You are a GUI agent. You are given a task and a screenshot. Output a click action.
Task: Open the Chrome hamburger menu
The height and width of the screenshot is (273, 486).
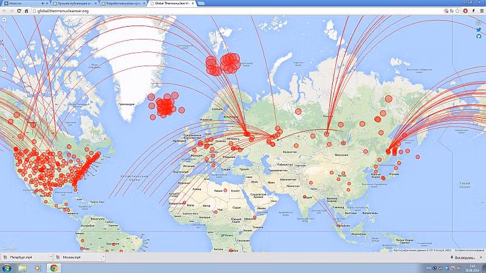pos(481,11)
